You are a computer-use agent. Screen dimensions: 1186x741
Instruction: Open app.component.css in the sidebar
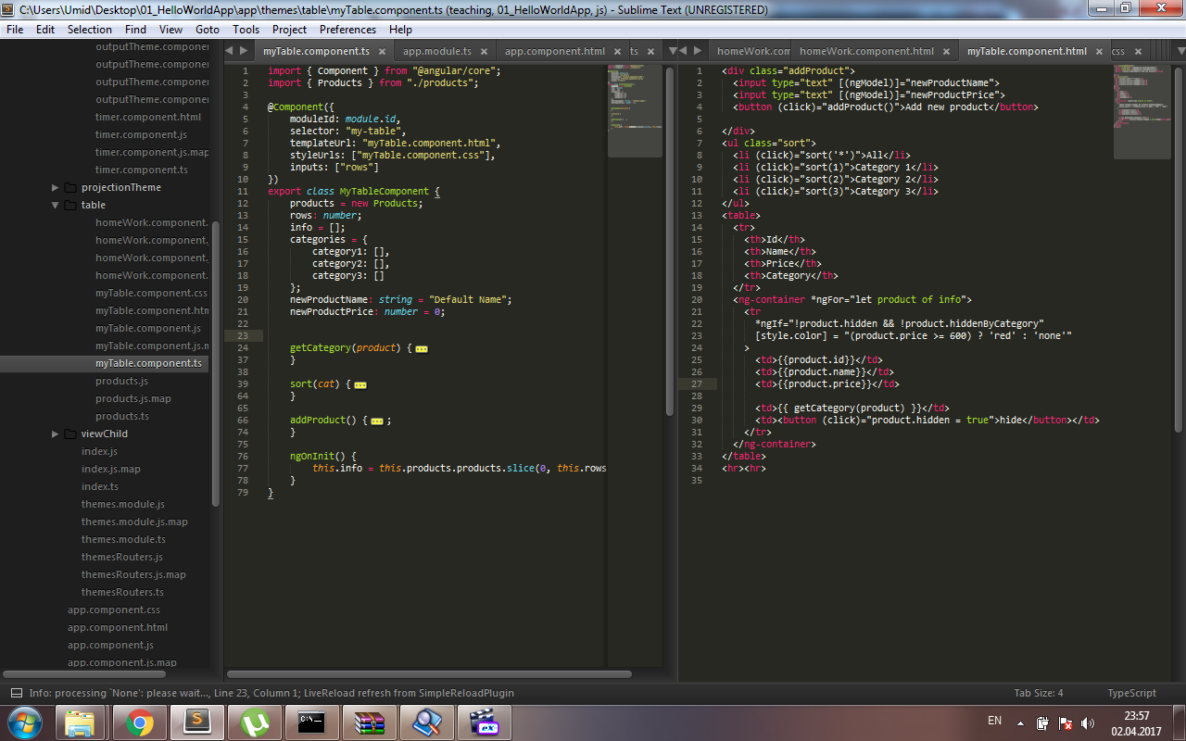click(114, 609)
